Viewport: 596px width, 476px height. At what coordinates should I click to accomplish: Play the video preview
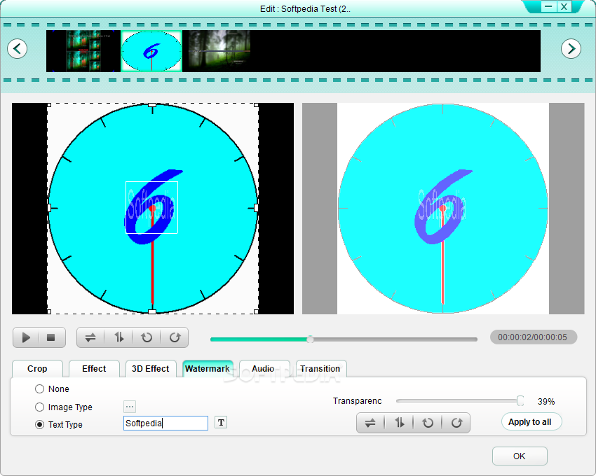(26, 337)
